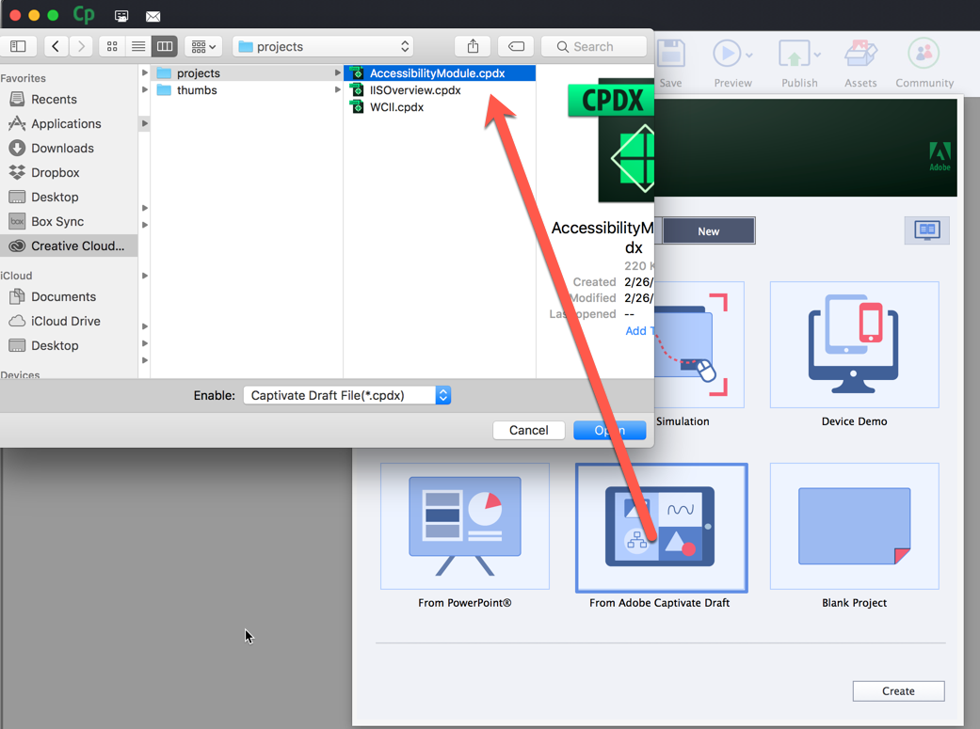Viewport: 980px width, 729px height.
Task: Go forward in the file dialog
Action: tap(81, 46)
